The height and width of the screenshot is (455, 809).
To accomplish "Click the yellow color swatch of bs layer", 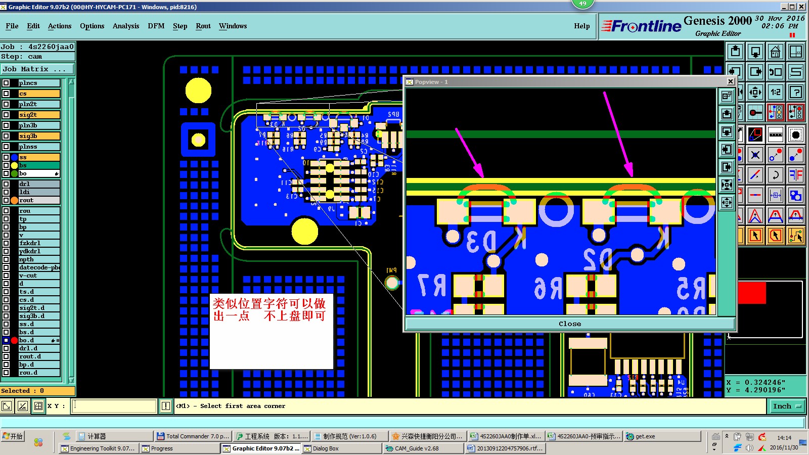I will [14, 165].
